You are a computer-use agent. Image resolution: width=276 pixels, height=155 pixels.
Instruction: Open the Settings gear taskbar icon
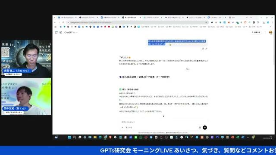pos(85,137)
